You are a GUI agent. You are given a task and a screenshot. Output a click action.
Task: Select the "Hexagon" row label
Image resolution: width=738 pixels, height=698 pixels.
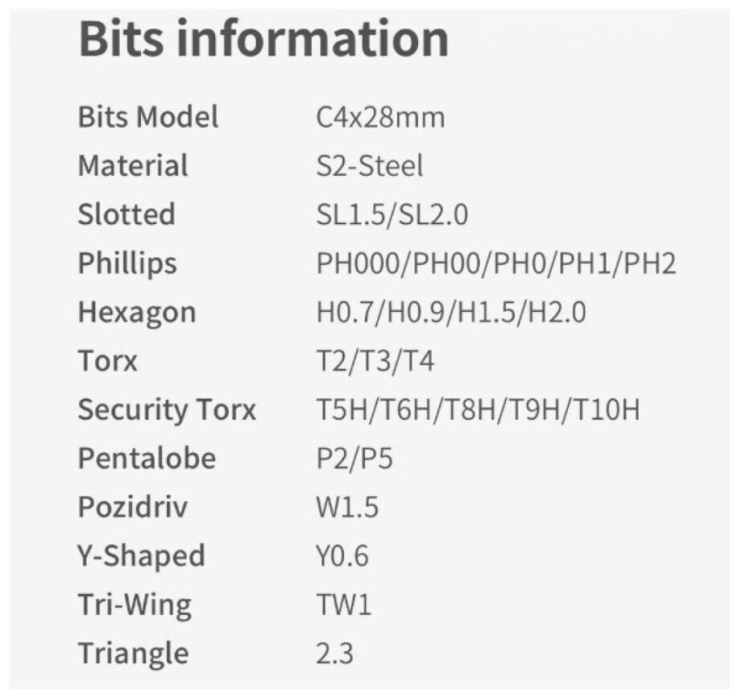137,313
